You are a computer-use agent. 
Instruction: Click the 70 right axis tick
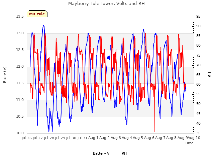198,65
